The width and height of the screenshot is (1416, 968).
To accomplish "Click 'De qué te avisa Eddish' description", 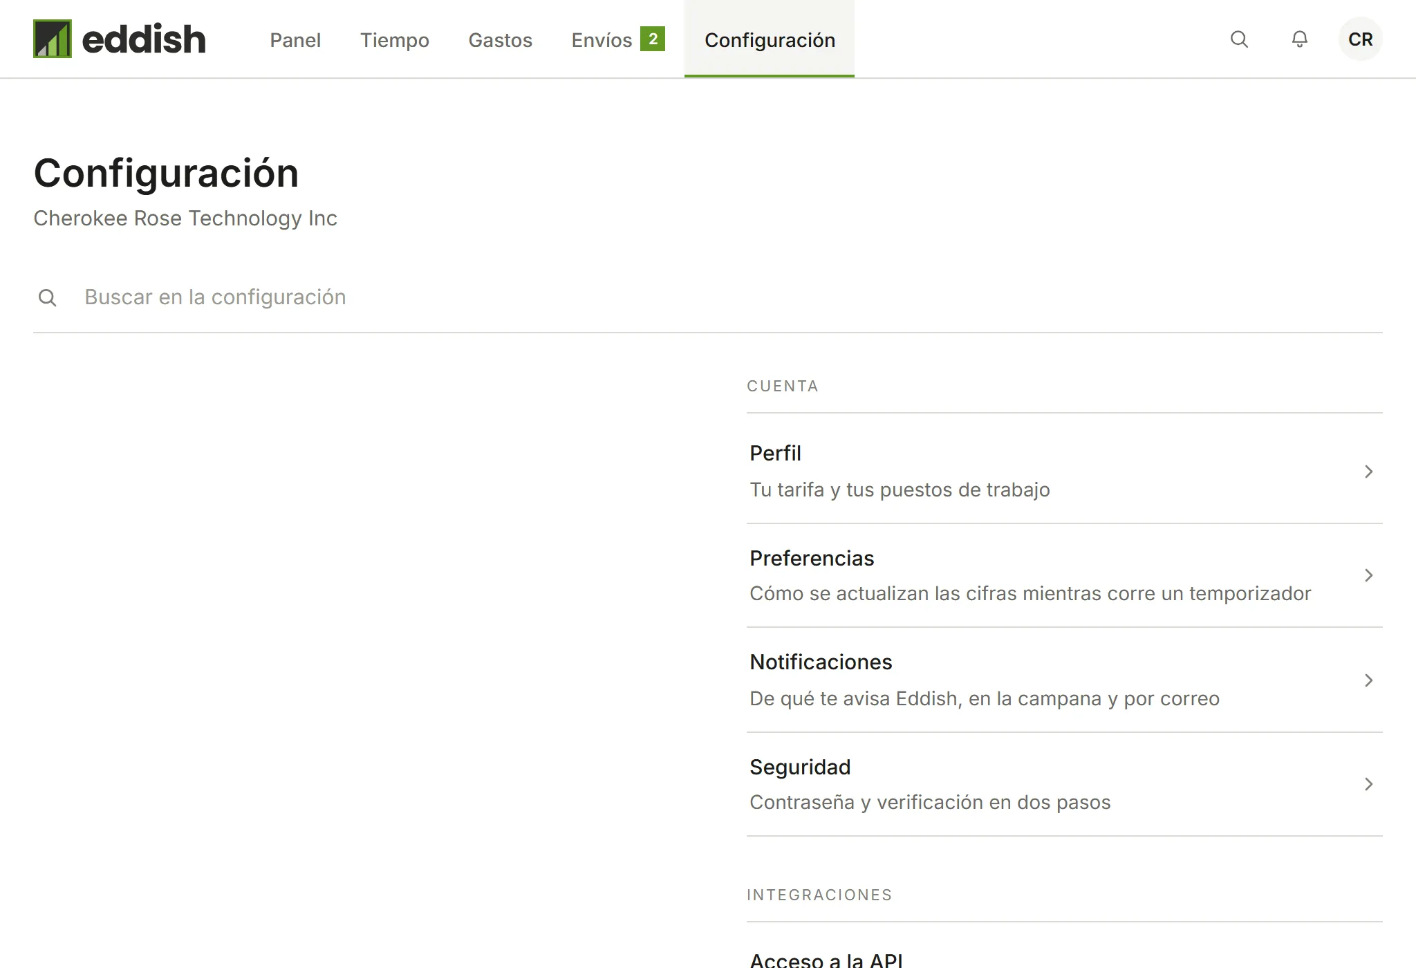I will pyautogui.click(x=985, y=699).
